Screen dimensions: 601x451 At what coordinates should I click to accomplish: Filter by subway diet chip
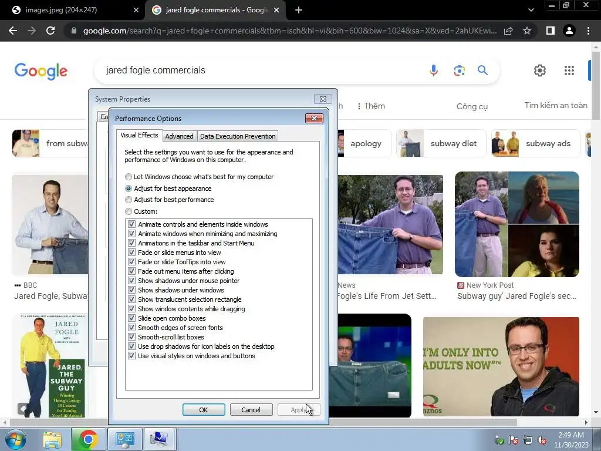(x=441, y=143)
